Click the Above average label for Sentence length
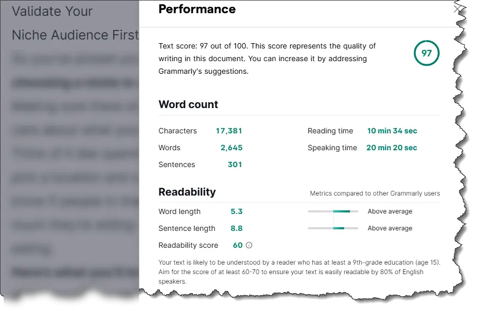Screen dimensions: 478x311 [390, 228]
